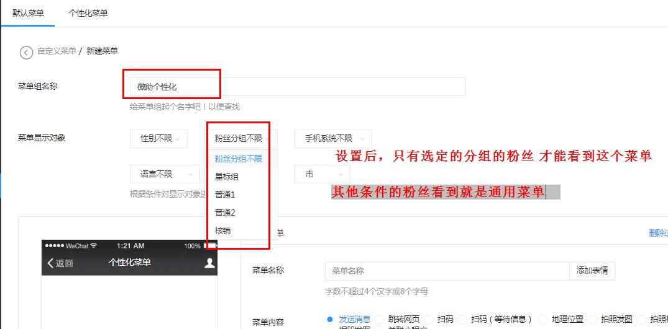This screenshot has height=329, width=668.
Task: Click the 菜单组名称 input field
Action: [x=298, y=87]
